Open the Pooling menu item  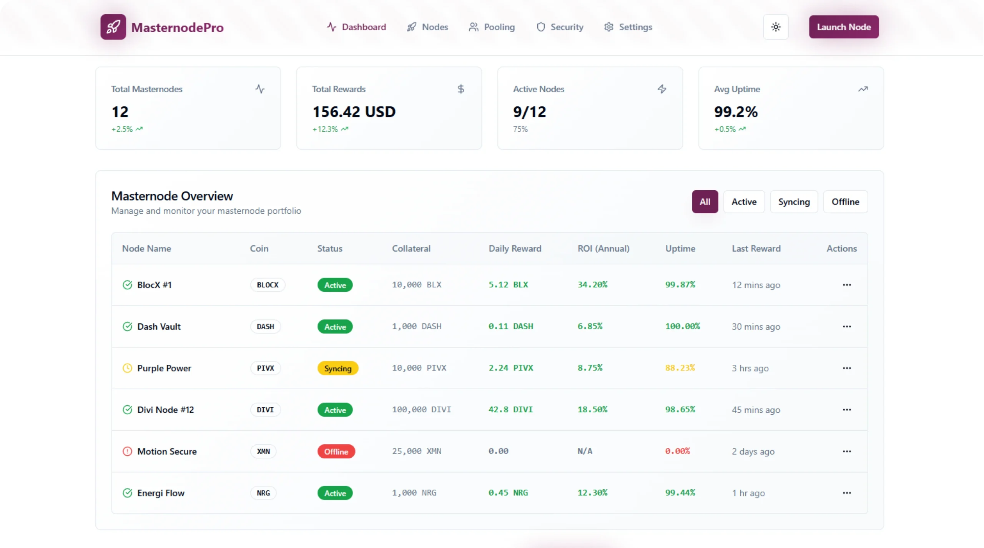click(x=492, y=27)
